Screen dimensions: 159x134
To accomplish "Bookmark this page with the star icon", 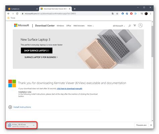I will [x=117, y=14].
